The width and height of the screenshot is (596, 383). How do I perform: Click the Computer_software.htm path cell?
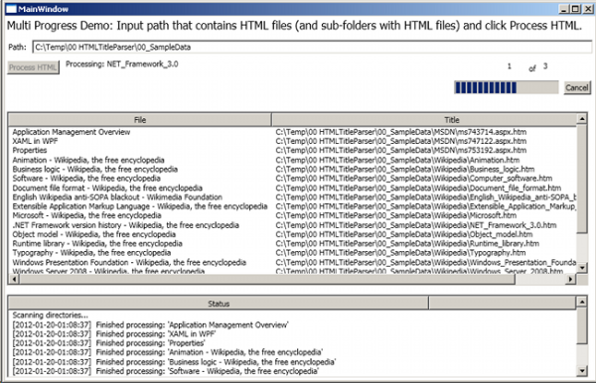(x=414, y=178)
